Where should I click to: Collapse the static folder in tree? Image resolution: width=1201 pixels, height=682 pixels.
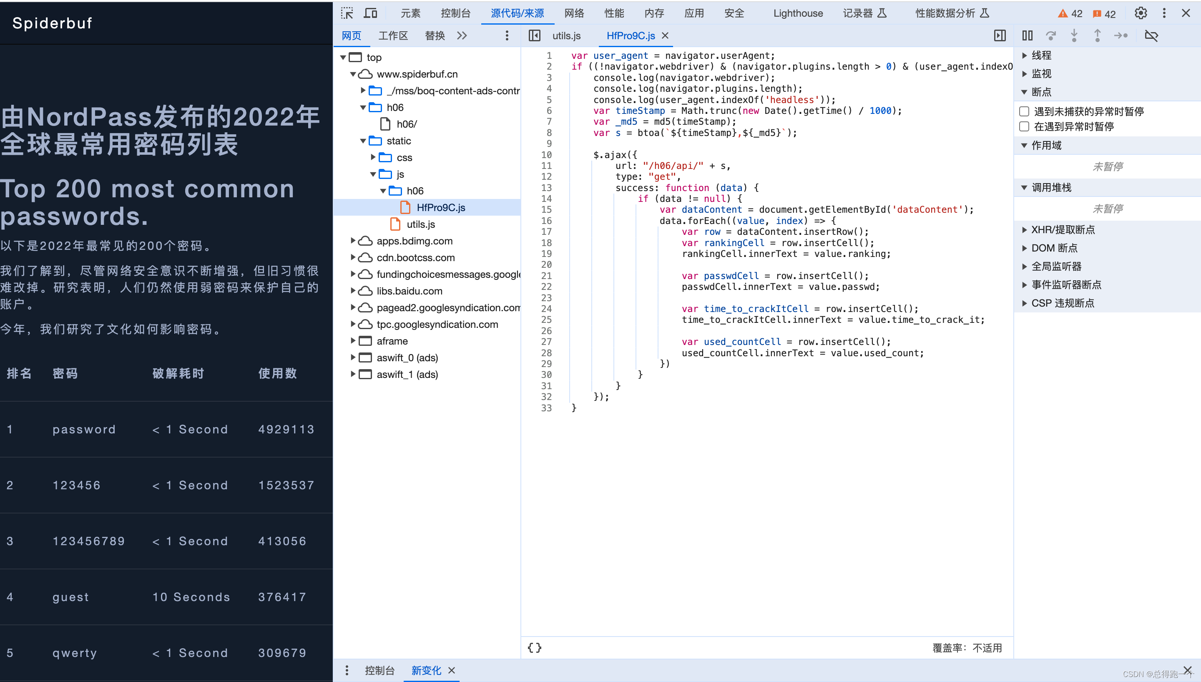point(363,141)
